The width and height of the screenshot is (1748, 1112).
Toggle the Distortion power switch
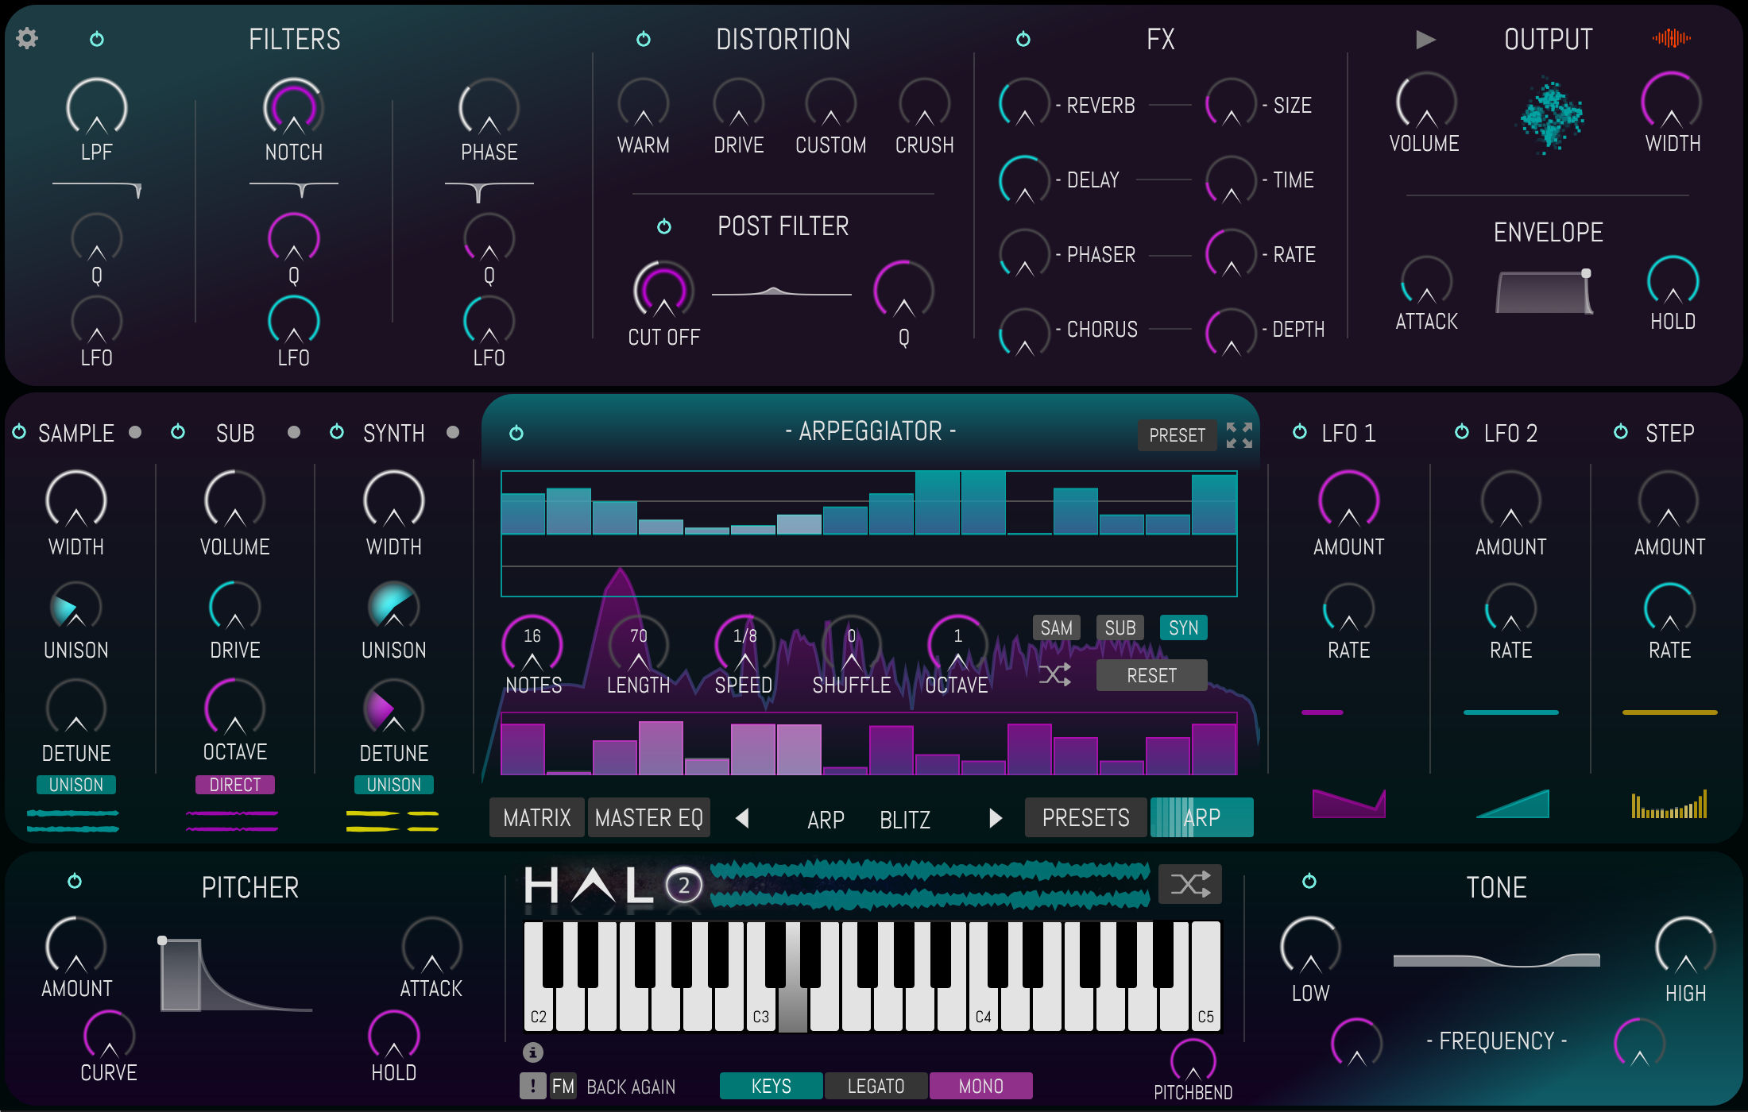644,39
